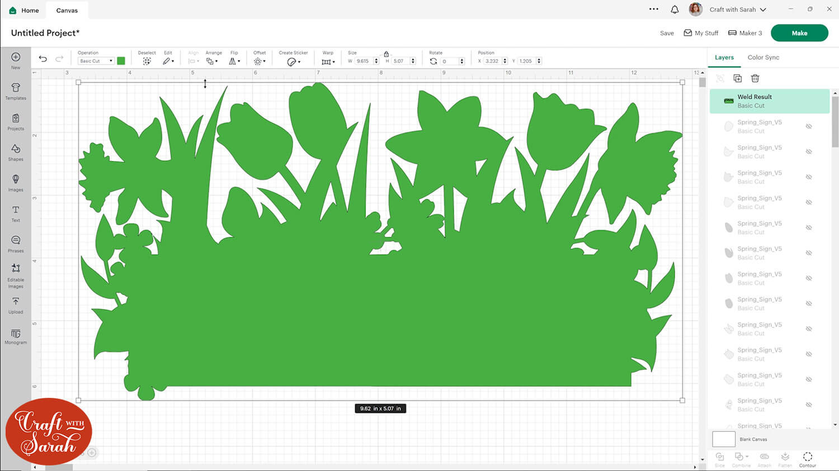Screen dimensions: 839x471
Task: Click the green color swatch beside Operation
Action: (121, 60)
